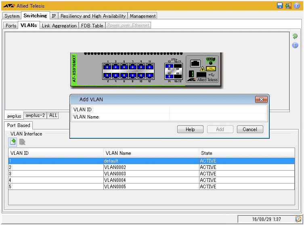Click the save configuration floppy icon
This screenshot has height=225, width=304.
pyautogui.click(x=280, y=6)
